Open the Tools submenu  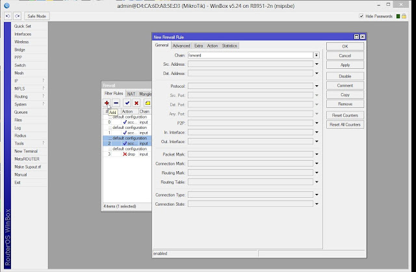[x=29, y=143]
